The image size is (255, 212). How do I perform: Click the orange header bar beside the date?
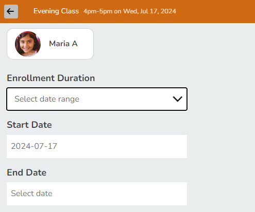pos(215,11)
